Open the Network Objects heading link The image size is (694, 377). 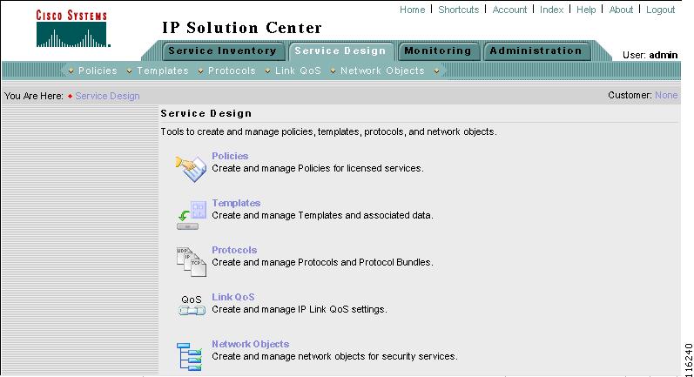click(x=250, y=344)
